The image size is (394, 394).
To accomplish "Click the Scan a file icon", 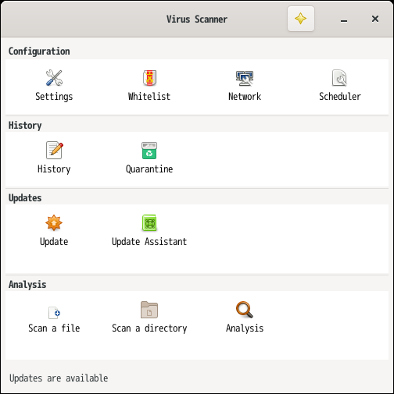I will (x=54, y=313).
